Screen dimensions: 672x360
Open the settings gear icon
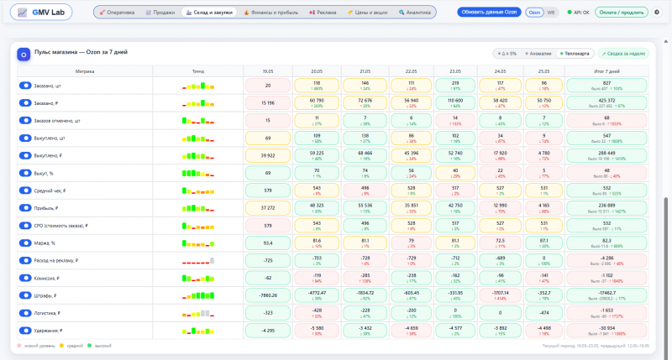pyautogui.click(x=657, y=13)
